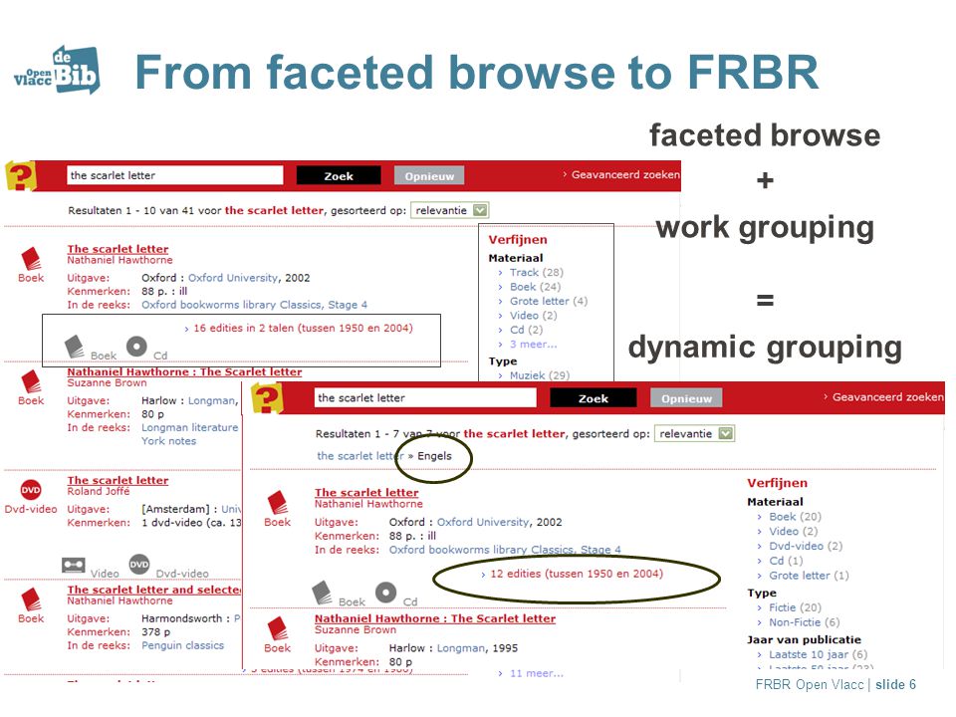Click Oxford University publisher link in back window
This screenshot has width=956, height=717.
(x=233, y=278)
